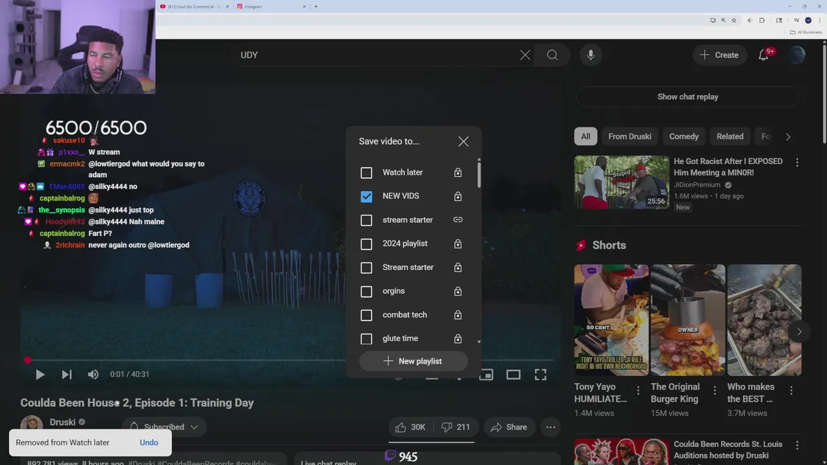Open the Tony Yayo short thumbnail
The height and width of the screenshot is (465, 827).
(x=611, y=320)
